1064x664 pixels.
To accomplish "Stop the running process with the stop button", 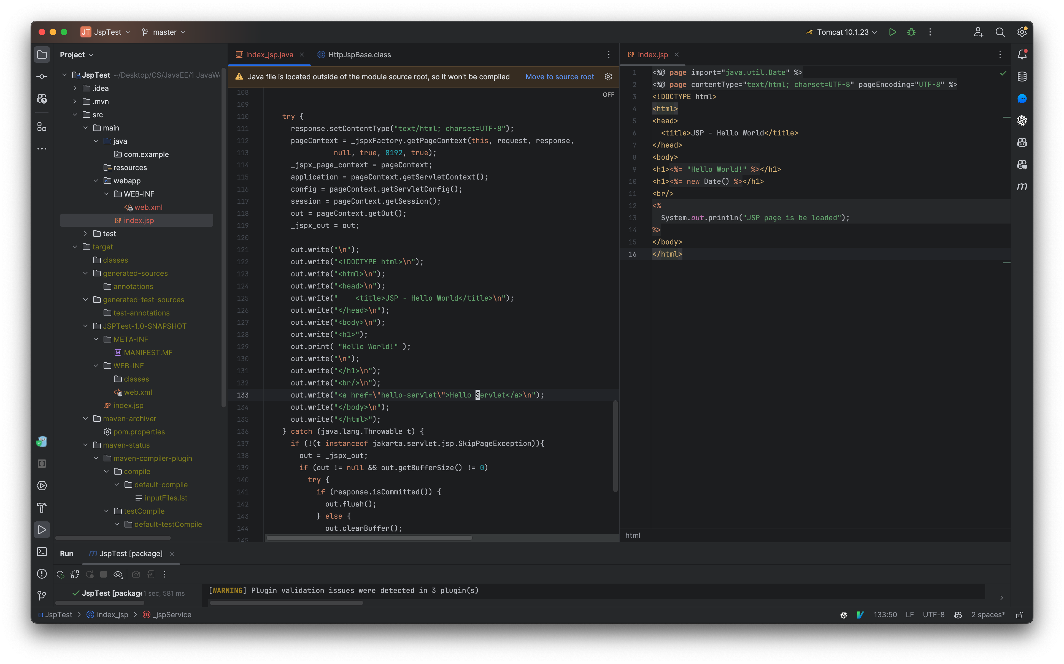I will [104, 574].
